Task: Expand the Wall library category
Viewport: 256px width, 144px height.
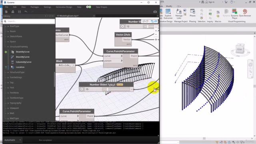Action: point(8,113)
